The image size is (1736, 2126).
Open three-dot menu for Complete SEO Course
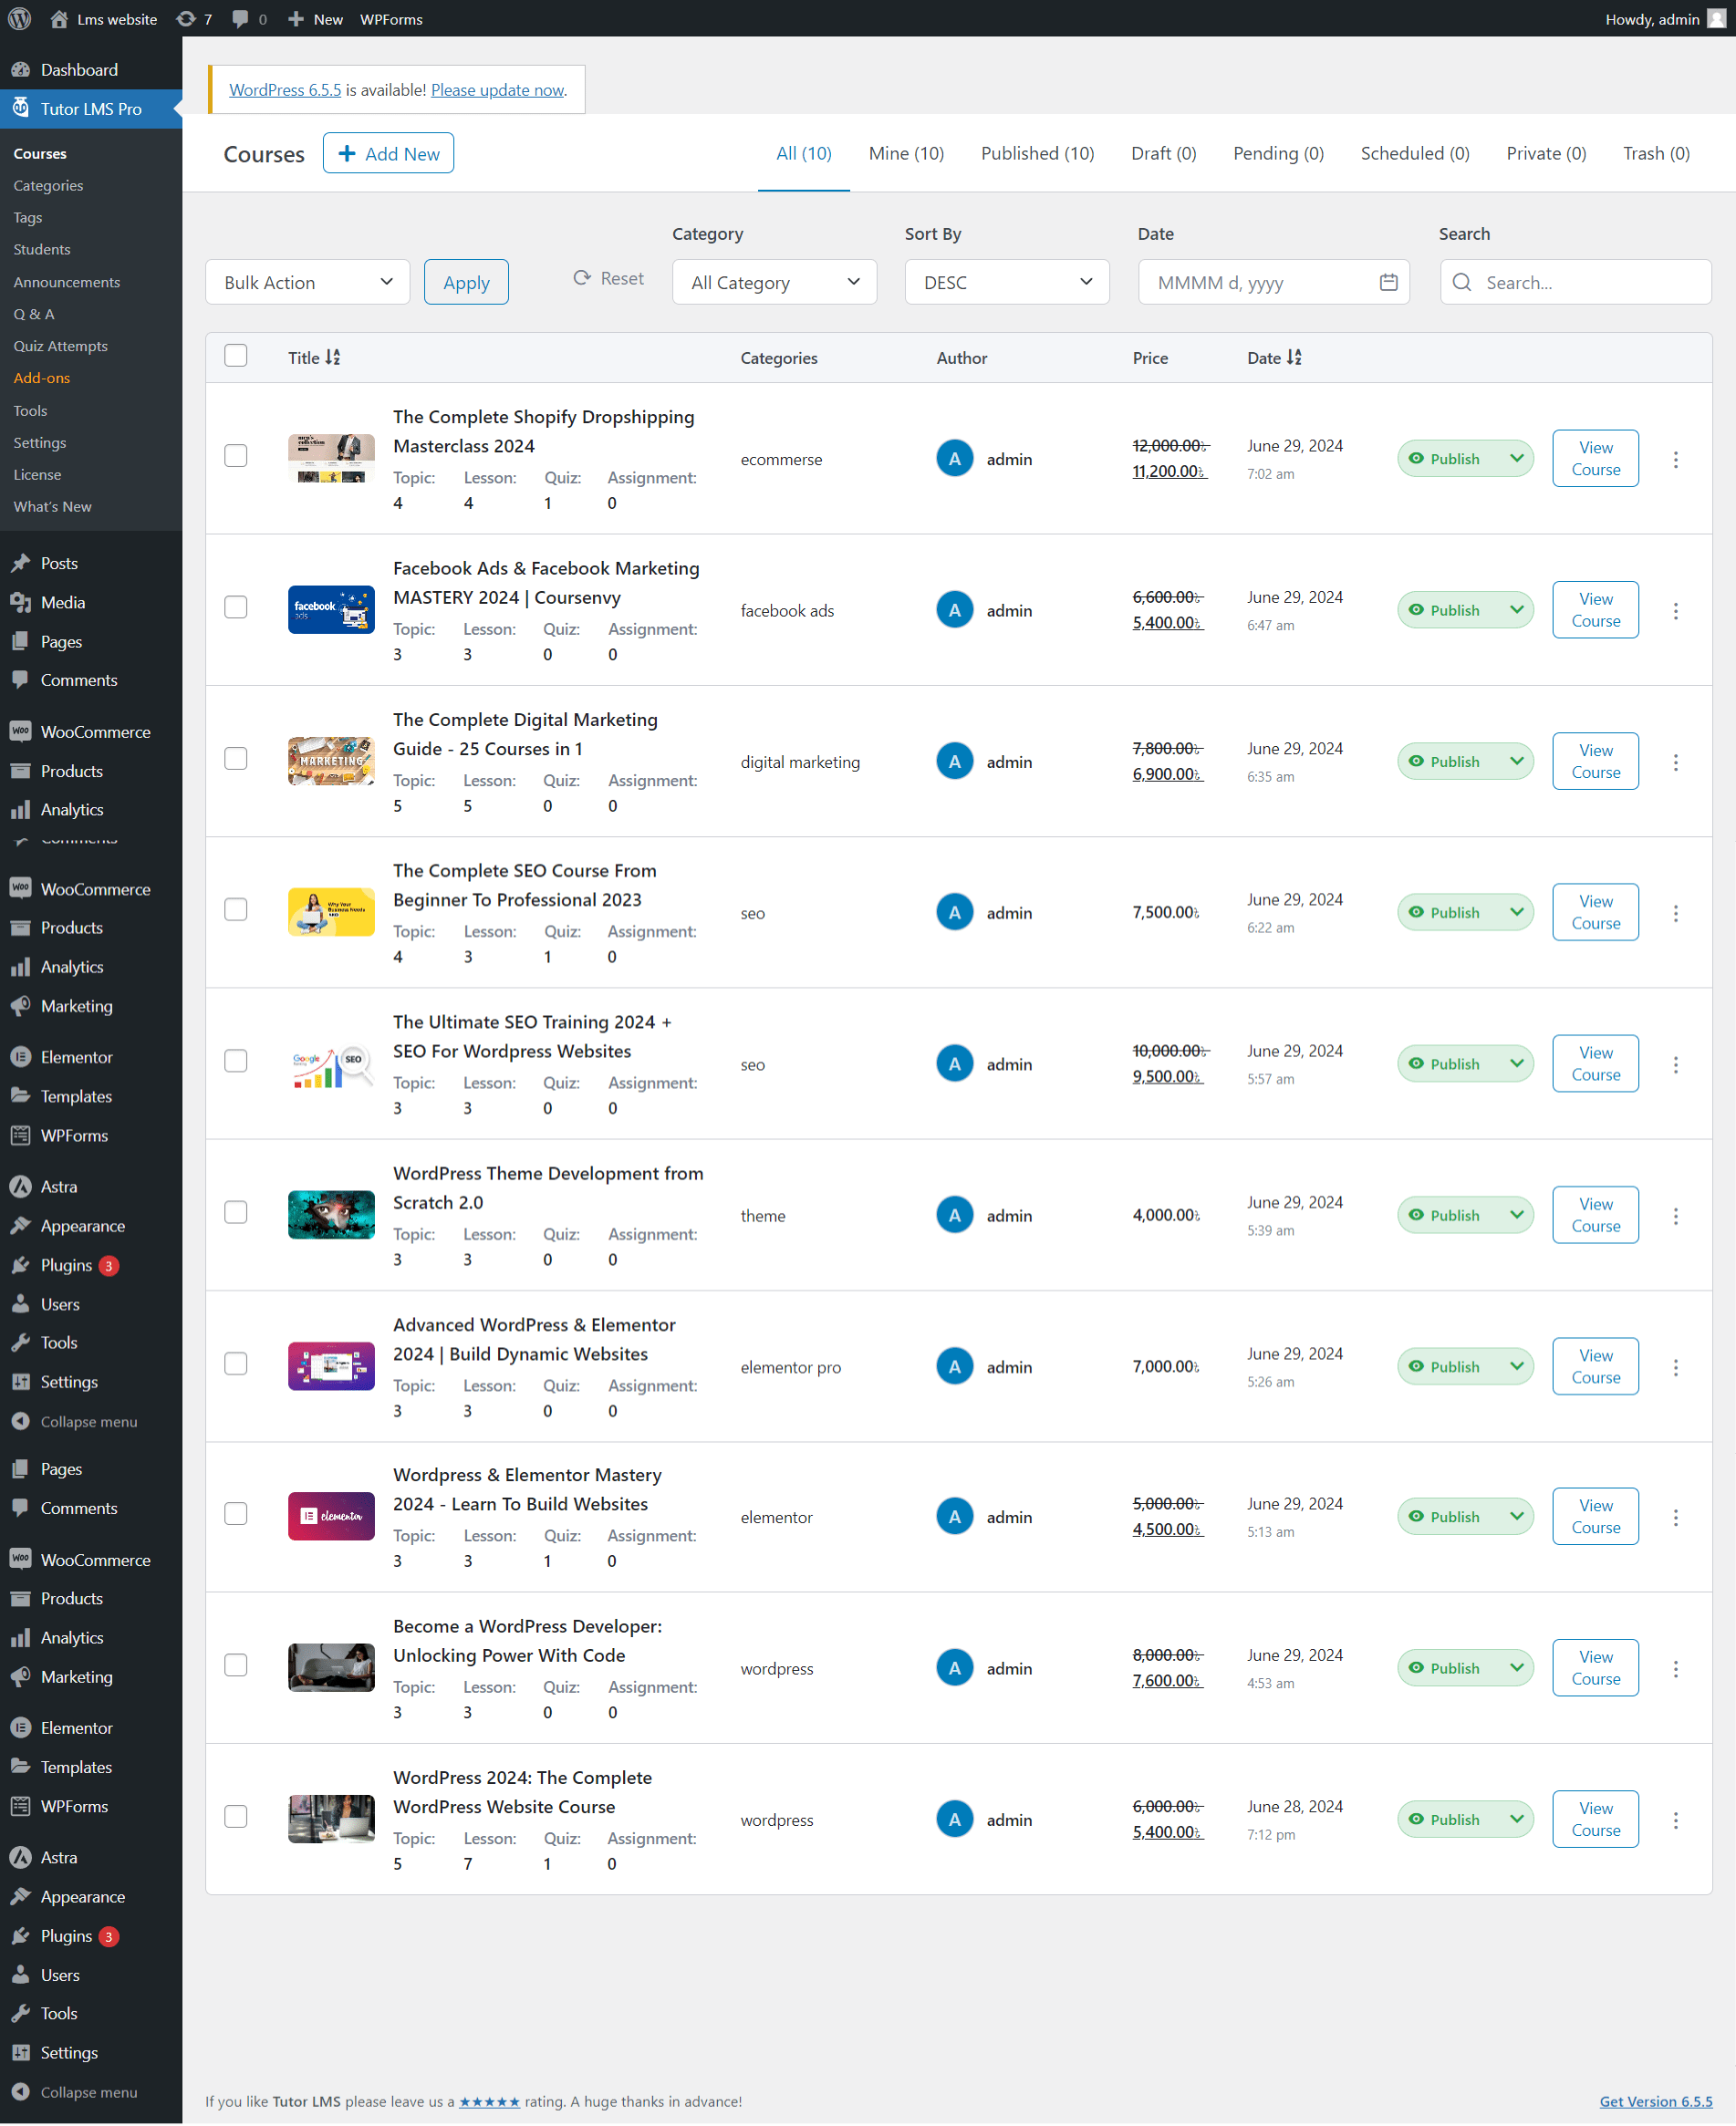(1675, 913)
